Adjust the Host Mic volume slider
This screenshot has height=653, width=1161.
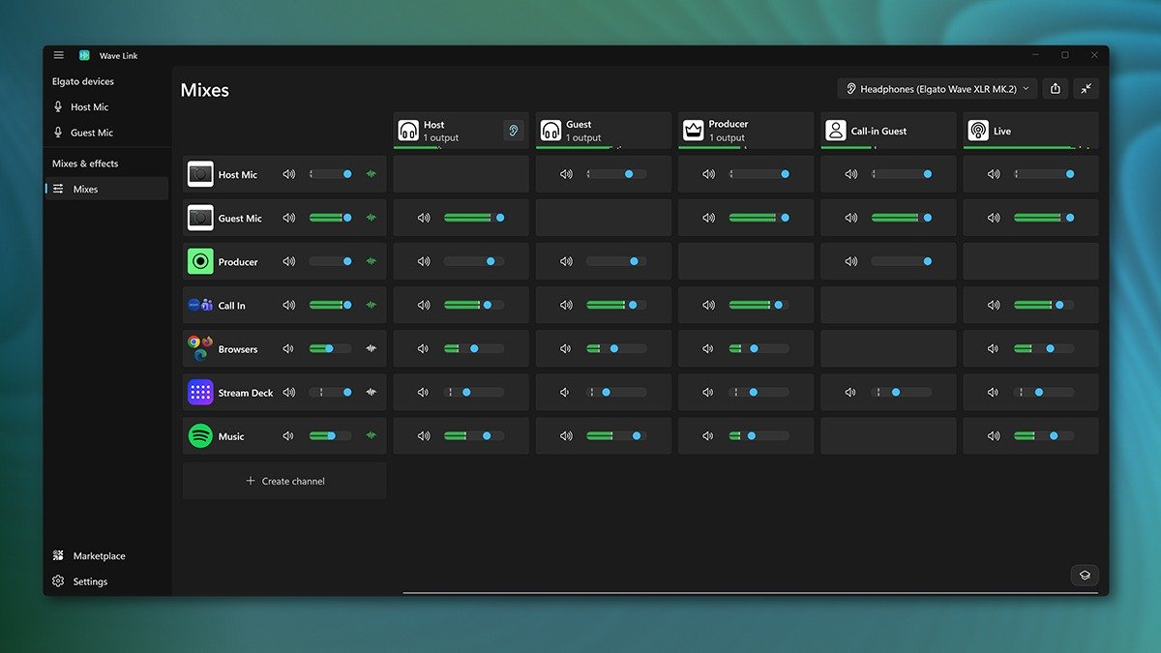(329, 173)
